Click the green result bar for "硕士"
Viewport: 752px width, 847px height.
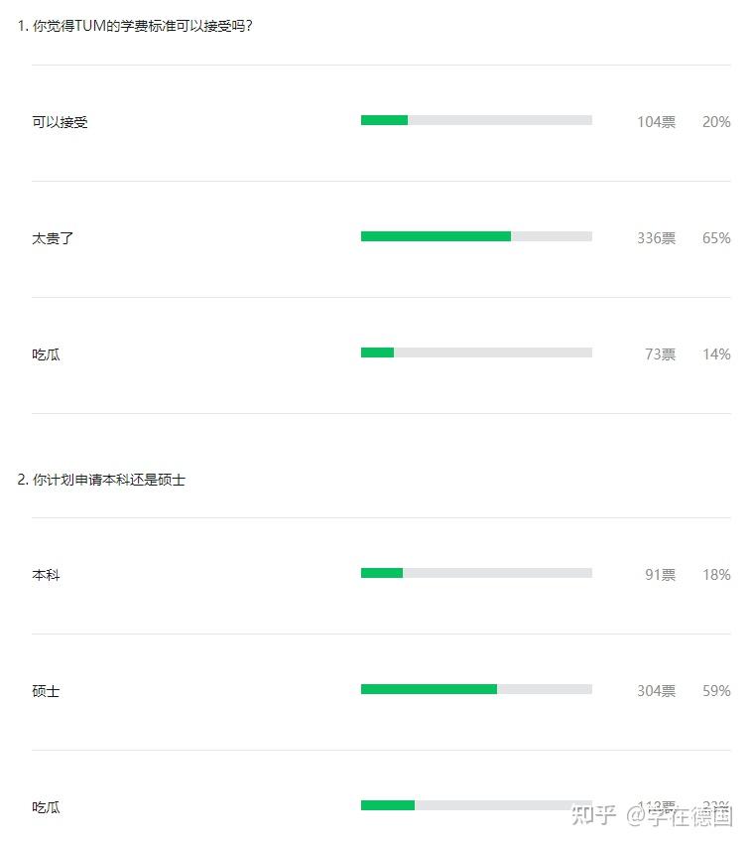pos(429,689)
